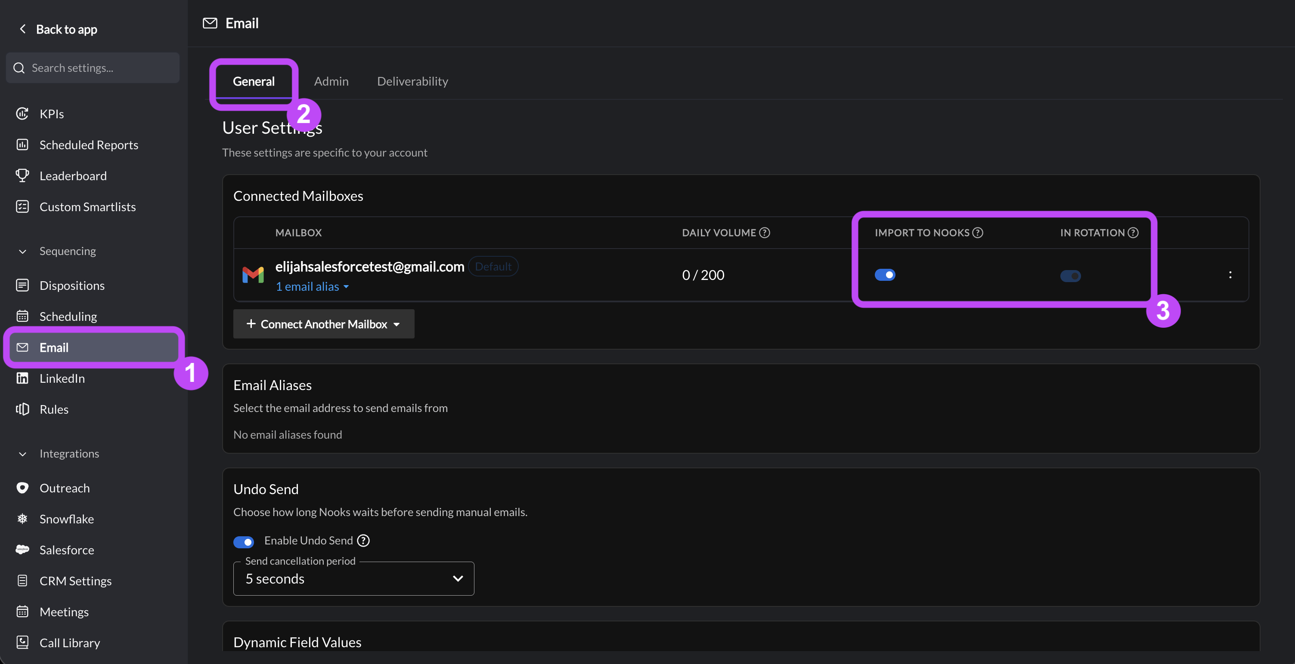
Task: Expand the 1 email alias dropdown
Action: pyautogui.click(x=312, y=287)
